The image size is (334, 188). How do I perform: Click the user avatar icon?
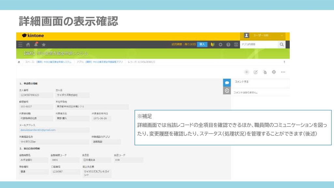(247, 35)
